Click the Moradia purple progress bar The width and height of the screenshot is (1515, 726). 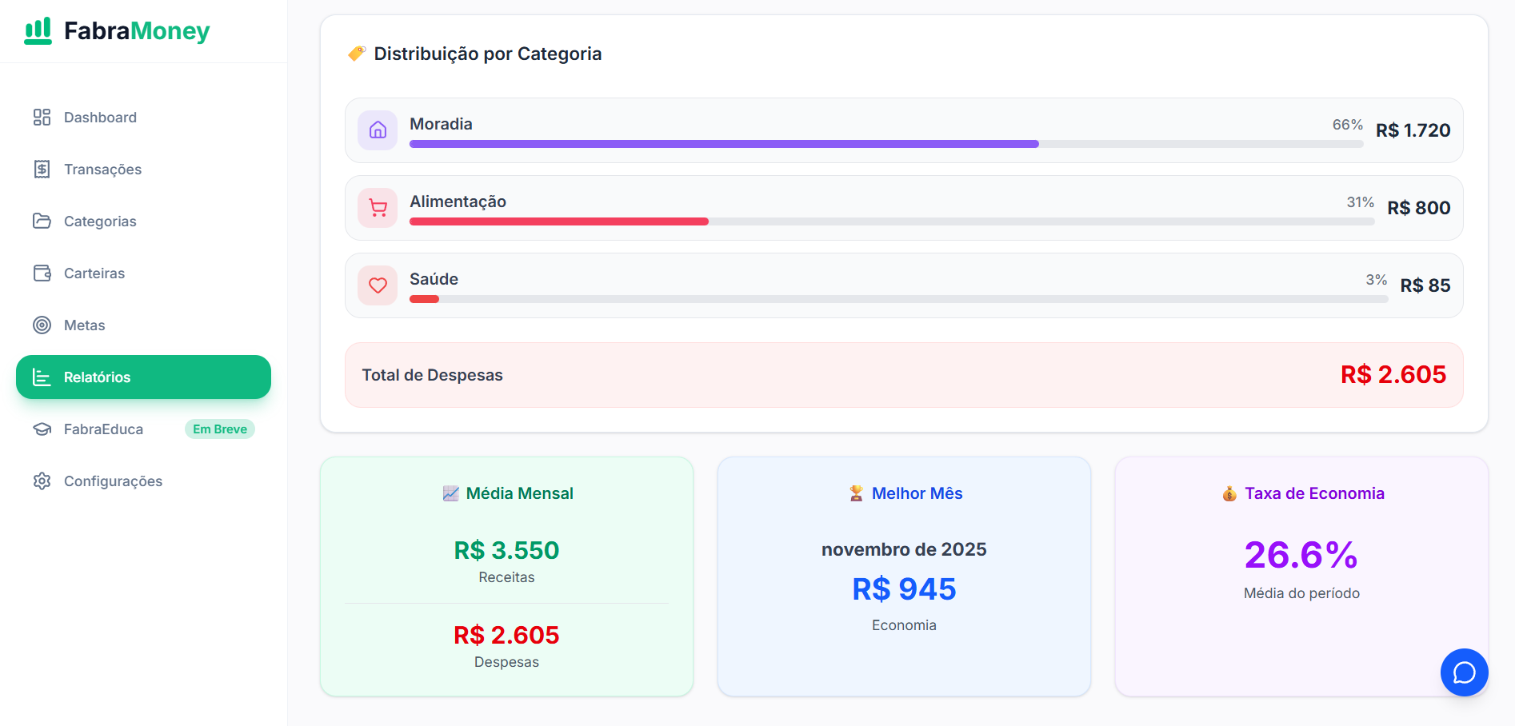point(723,144)
